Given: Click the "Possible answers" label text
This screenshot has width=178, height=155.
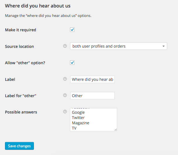Looking at the screenshot, I should [x=21, y=112].
